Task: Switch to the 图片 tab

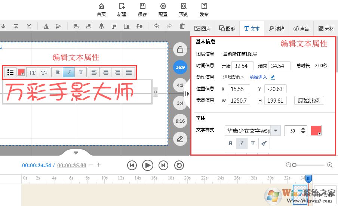Action: point(202,28)
